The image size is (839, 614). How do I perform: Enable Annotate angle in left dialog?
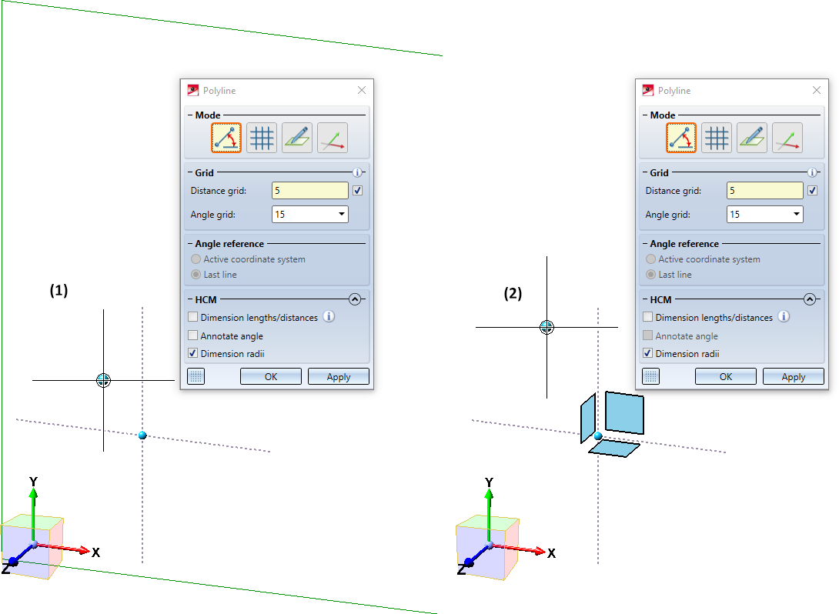pos(193,335)
